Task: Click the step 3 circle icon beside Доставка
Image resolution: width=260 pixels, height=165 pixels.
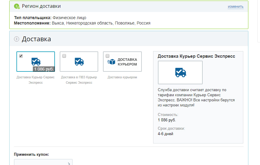Action: click(x=17, y=39)
